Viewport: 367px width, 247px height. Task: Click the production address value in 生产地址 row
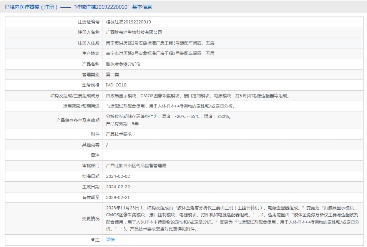coord(160,53)
